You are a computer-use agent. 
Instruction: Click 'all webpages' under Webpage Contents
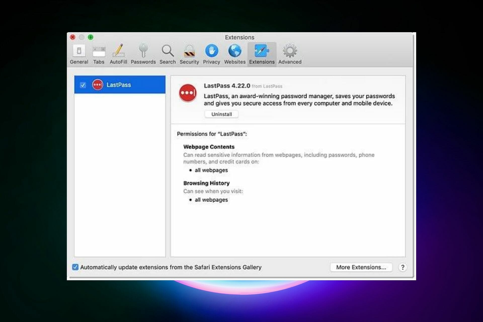click(x=211, y=170)
